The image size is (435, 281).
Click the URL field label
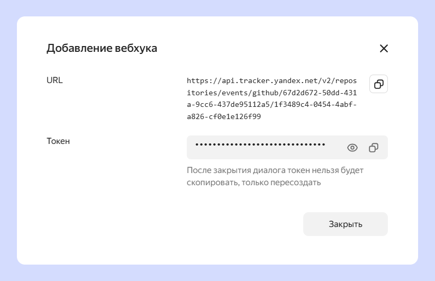pos(55,80)
